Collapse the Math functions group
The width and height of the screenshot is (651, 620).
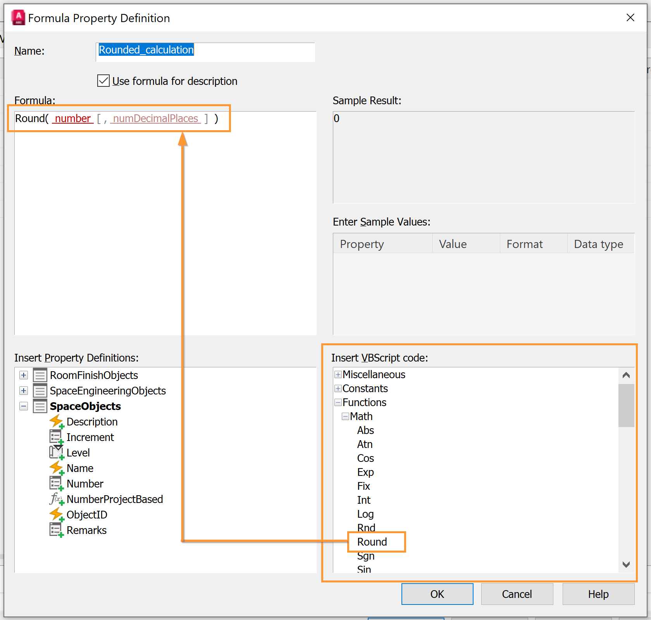click(x=345, y=416)
